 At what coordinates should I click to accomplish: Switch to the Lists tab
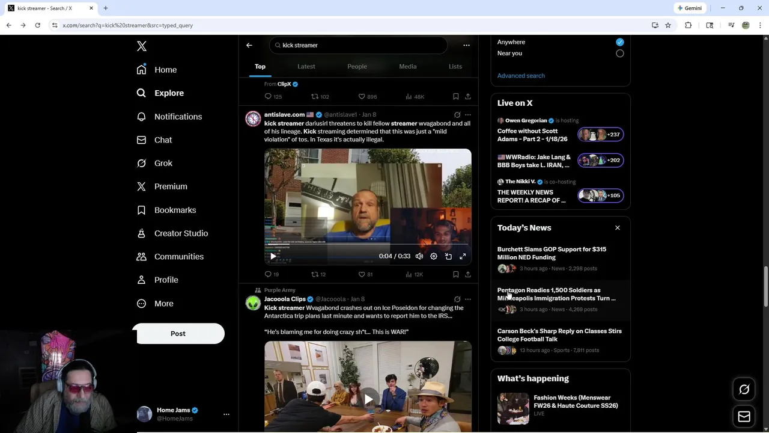click(x=455, y=66)
